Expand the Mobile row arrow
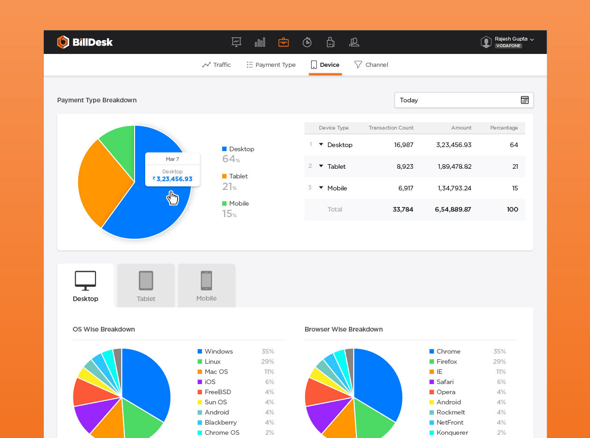The height and width of the screenshot is (438, 590). click(x=321, y=188)
